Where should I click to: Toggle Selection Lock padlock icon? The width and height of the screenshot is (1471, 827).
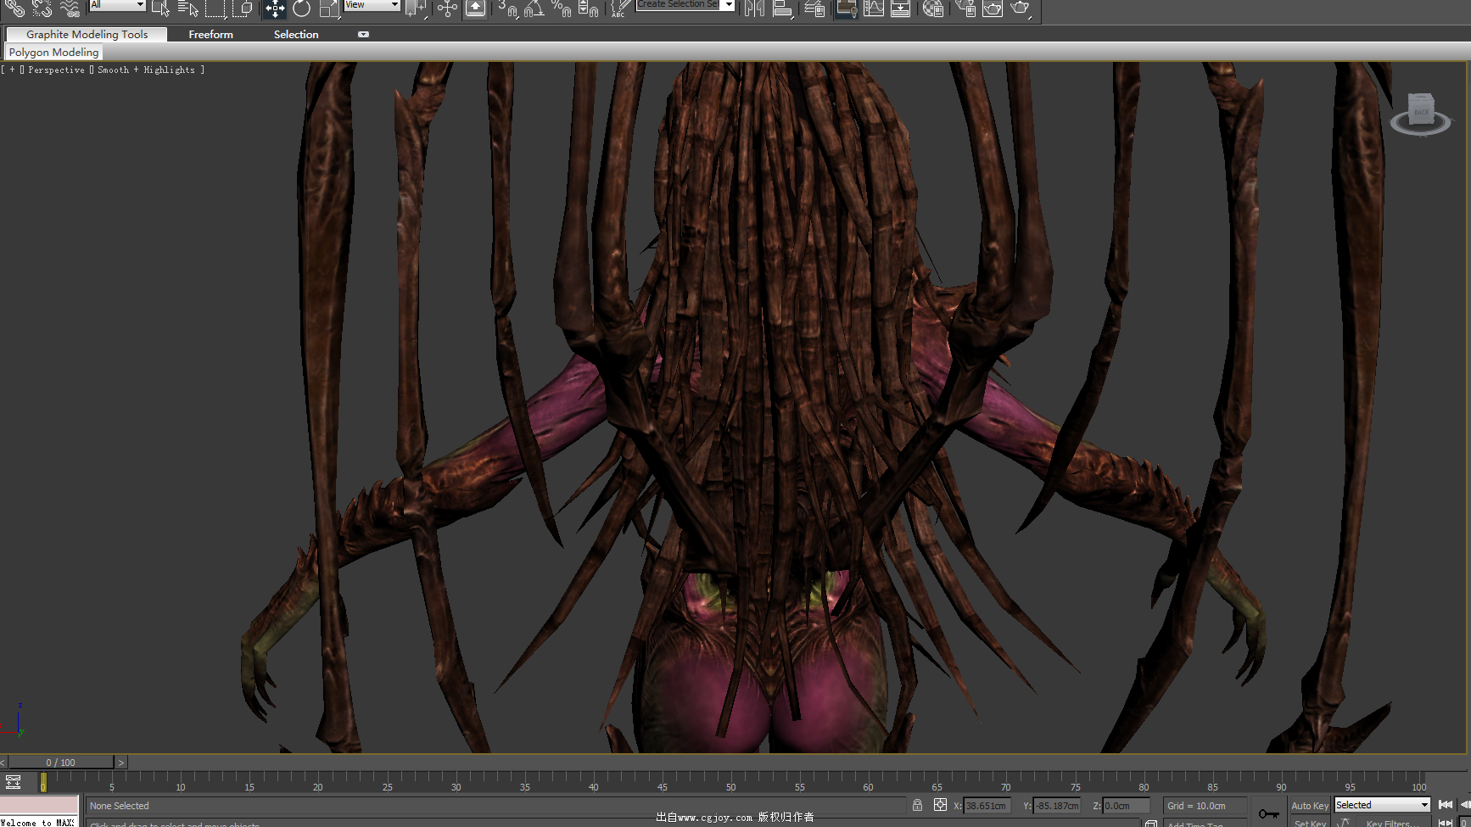pyautogui.click(x=917, y=805)
